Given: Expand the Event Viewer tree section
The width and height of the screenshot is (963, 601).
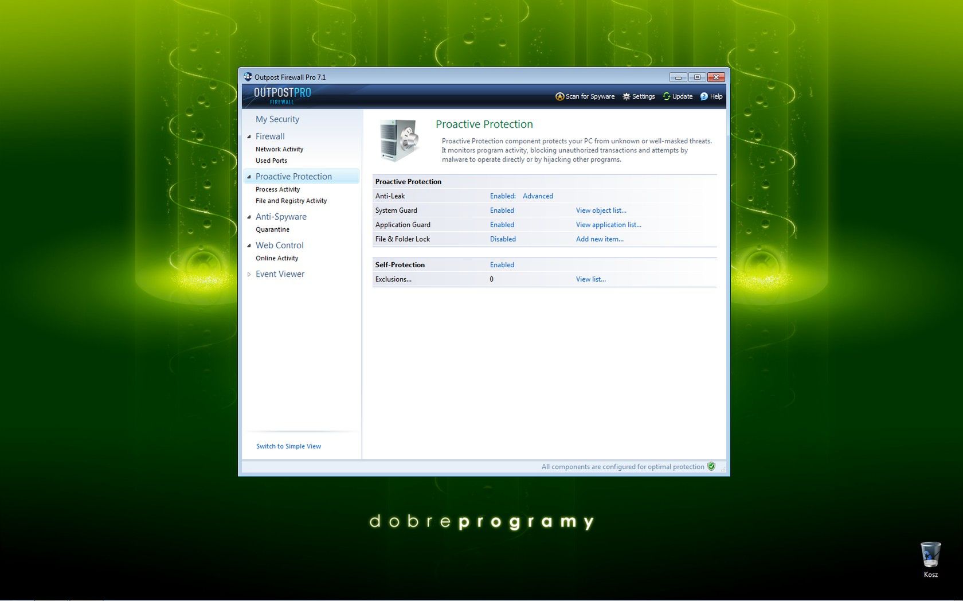Looking at the screenshot, I should point(249,274).
